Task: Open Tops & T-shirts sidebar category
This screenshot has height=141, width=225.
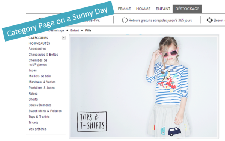Action: [x=39, y=117]
